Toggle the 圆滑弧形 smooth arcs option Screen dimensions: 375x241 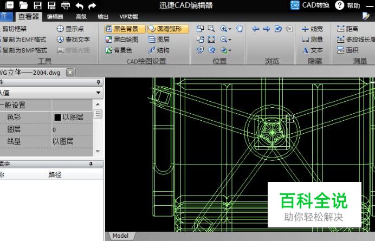(x=168, y=29)
